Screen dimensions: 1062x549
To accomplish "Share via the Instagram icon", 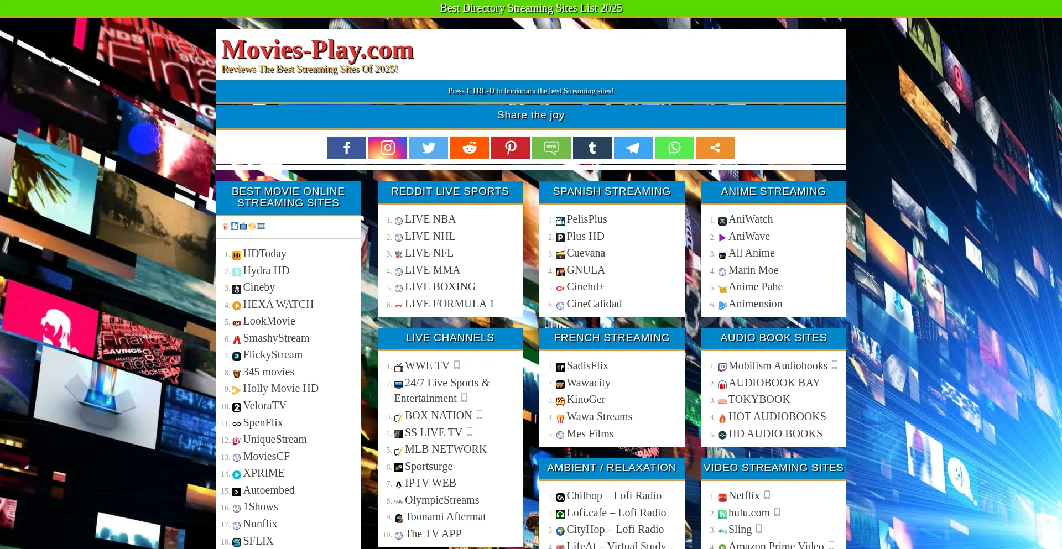I will [388, 148].
